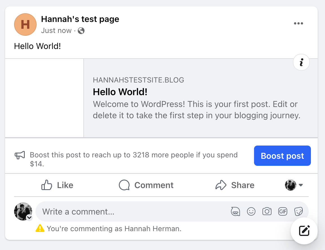This screenshot has height=250, width=325.
Task: Open the sticker picker in comment box
Action: (x=299, y=211)
